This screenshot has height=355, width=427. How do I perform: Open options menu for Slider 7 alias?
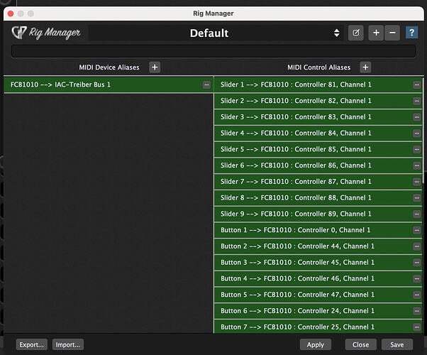tap(416, 182)
